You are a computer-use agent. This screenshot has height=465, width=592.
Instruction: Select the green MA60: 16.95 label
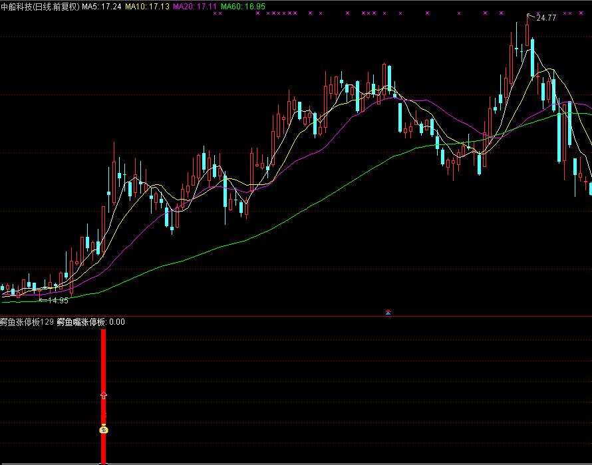click(x=243, y=7)
